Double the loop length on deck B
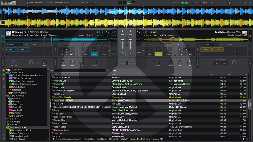 [x=192, y=49]
